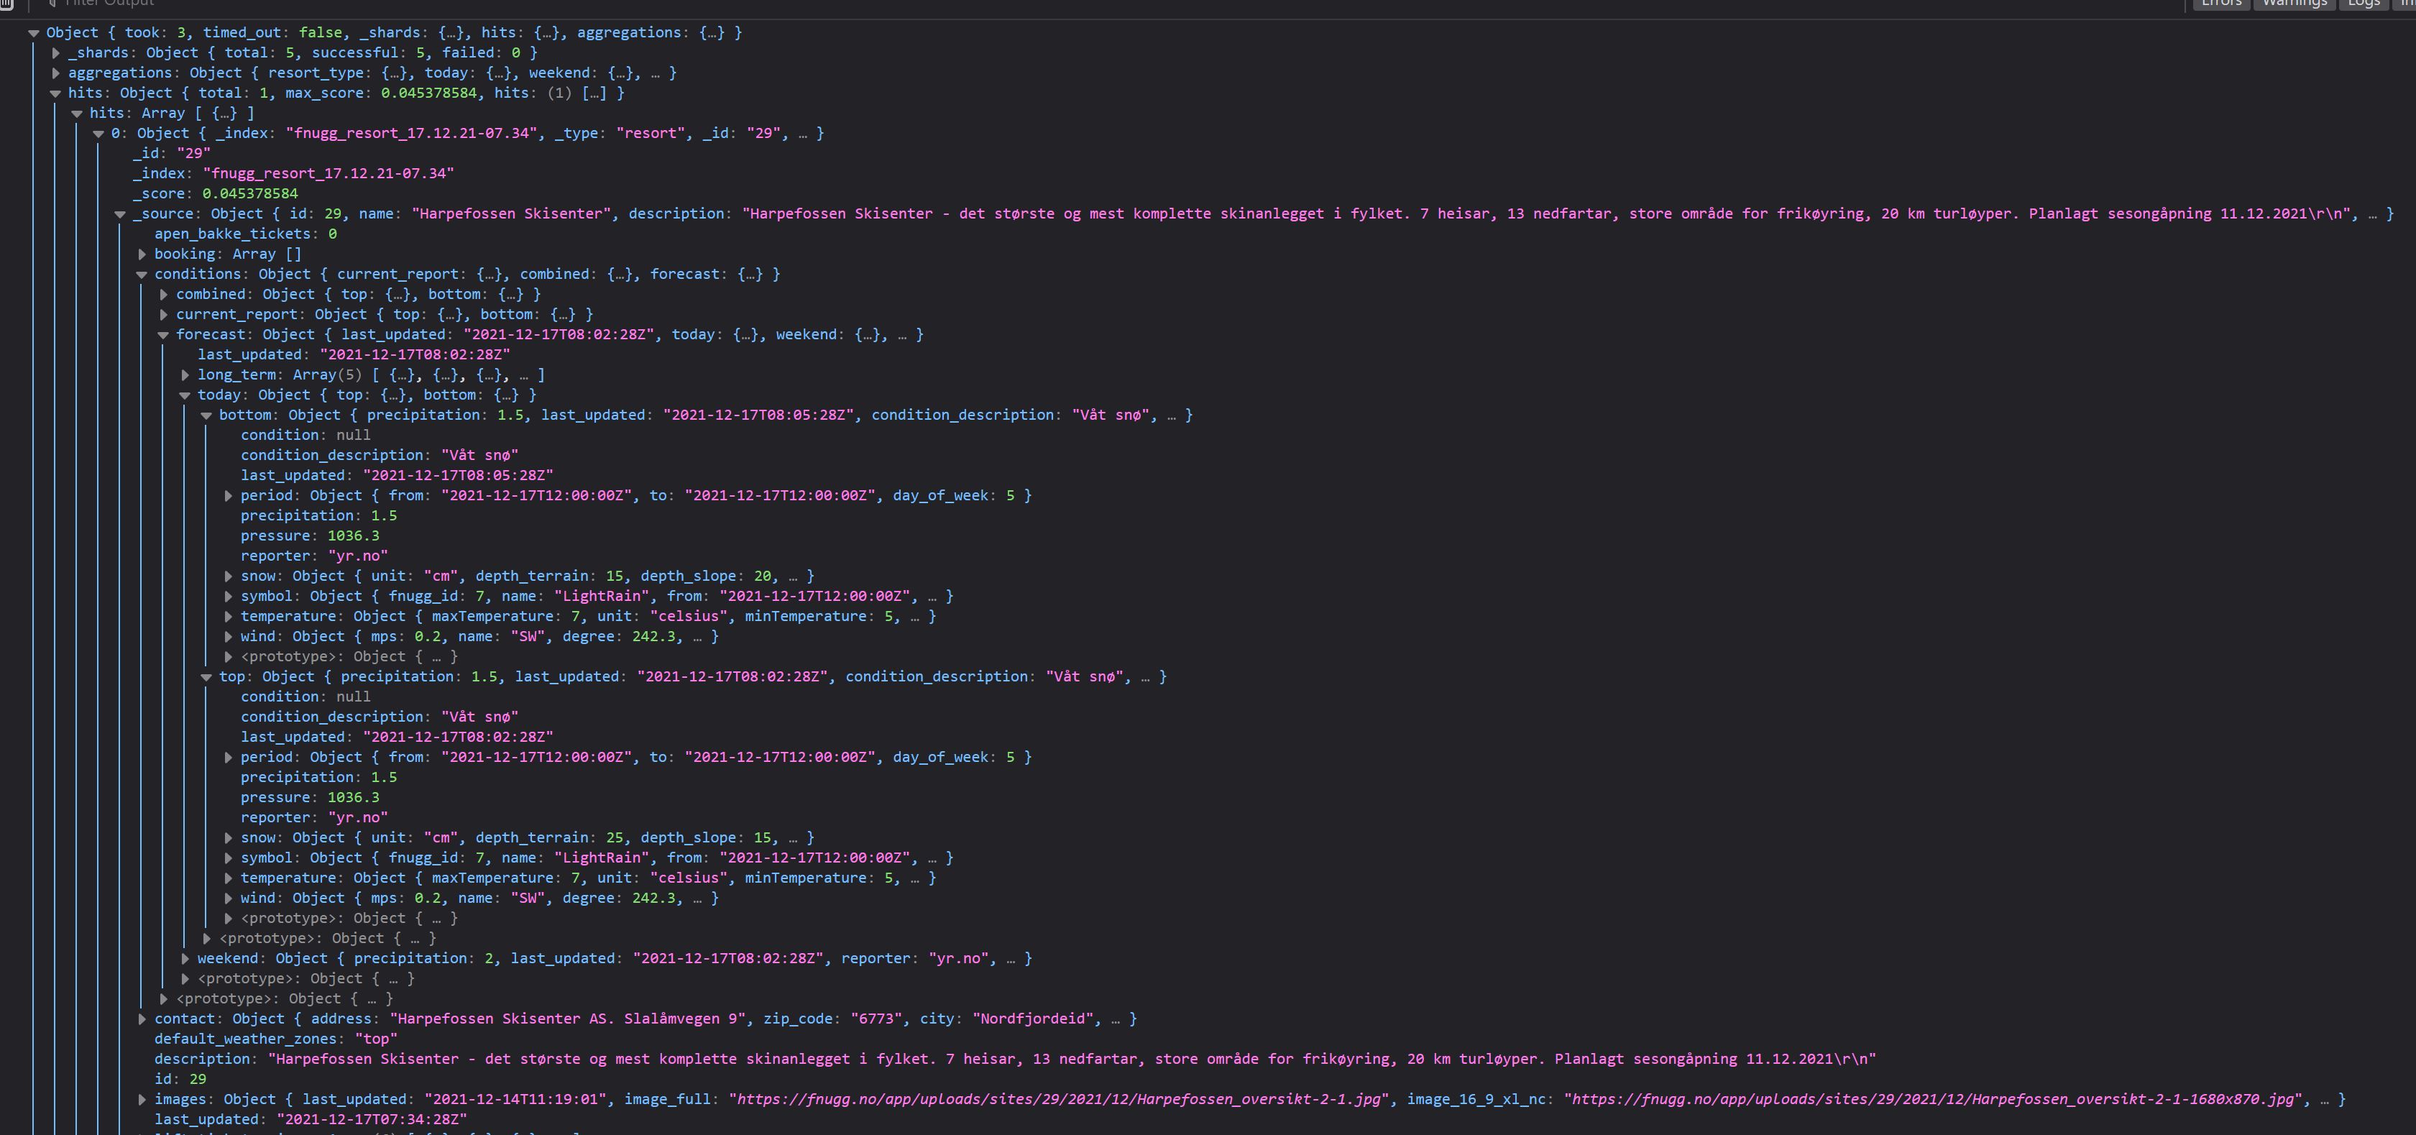This screenshot has width=2416, height=1135.
Task: Collapse the _source object node
Action: [x=120, y=214]
